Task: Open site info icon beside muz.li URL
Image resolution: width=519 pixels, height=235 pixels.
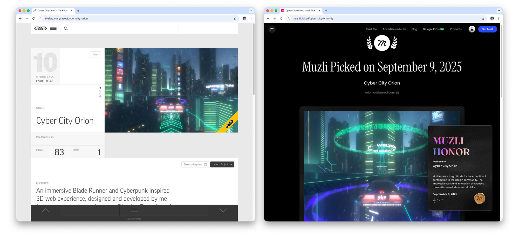Action: pyautogui.click(x=289, y=18)
